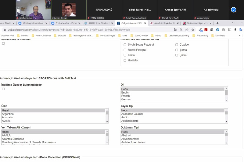Show next Zoom participants with blue arrow

(x=234, y=10)
